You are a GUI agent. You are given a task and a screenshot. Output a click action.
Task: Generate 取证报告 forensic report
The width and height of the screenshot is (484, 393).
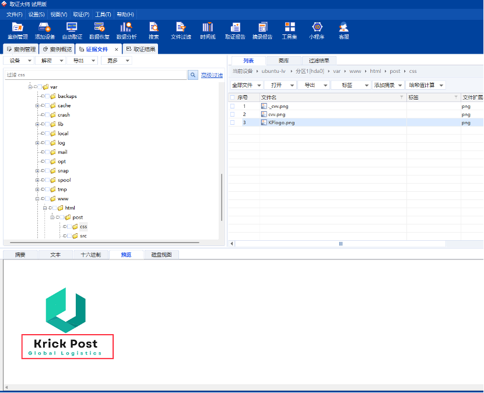pyautogui.click(x=235, y=30)
